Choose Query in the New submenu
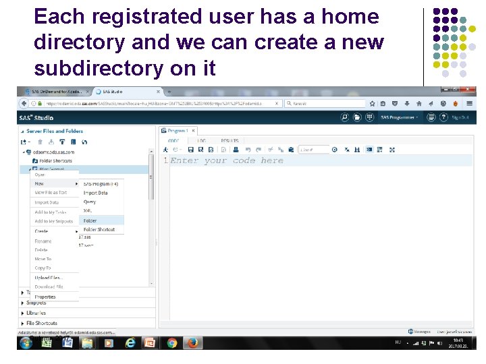 click(x=101, y=202)
